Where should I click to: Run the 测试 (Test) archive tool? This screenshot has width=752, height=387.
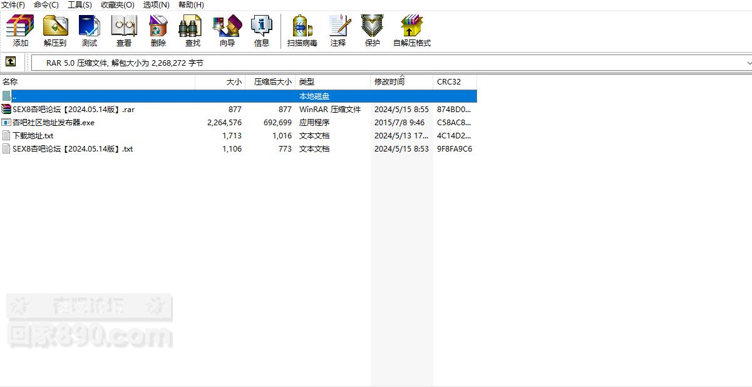click(90, 31)
